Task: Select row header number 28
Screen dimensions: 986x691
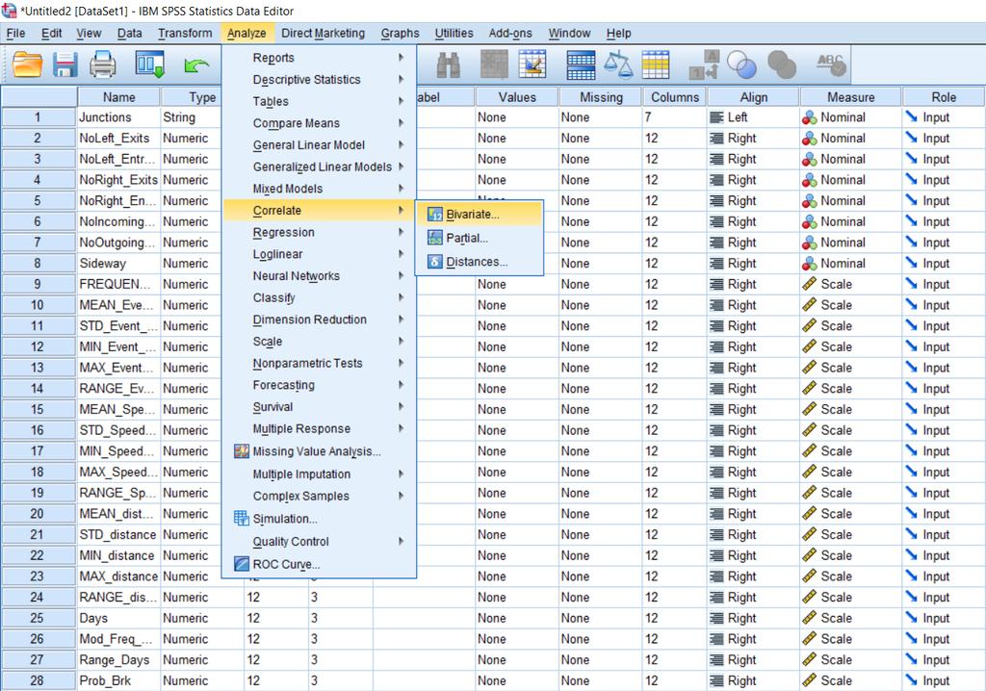Action: tap(38, 680)
